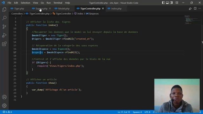Click the highlighted $especes variable on line 17
Screen dimensions: 203x114
(x=37, y=52)
